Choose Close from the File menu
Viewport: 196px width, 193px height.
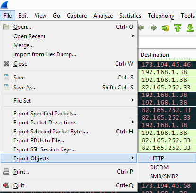coord(69,64)
